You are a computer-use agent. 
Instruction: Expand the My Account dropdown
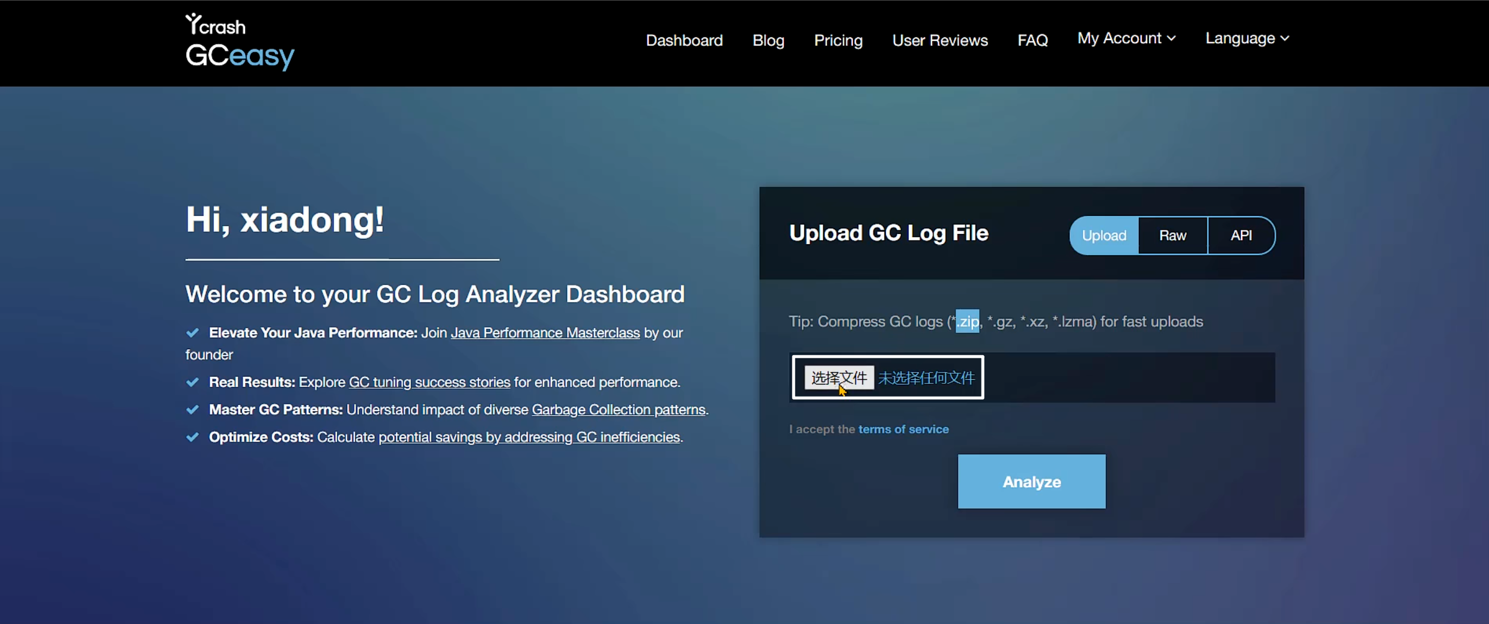pos(1126,38)
